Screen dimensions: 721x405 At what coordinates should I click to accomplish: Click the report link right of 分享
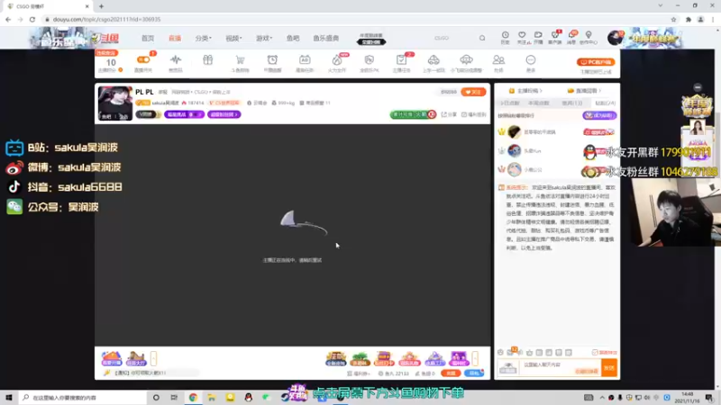(x=474, y=114)
